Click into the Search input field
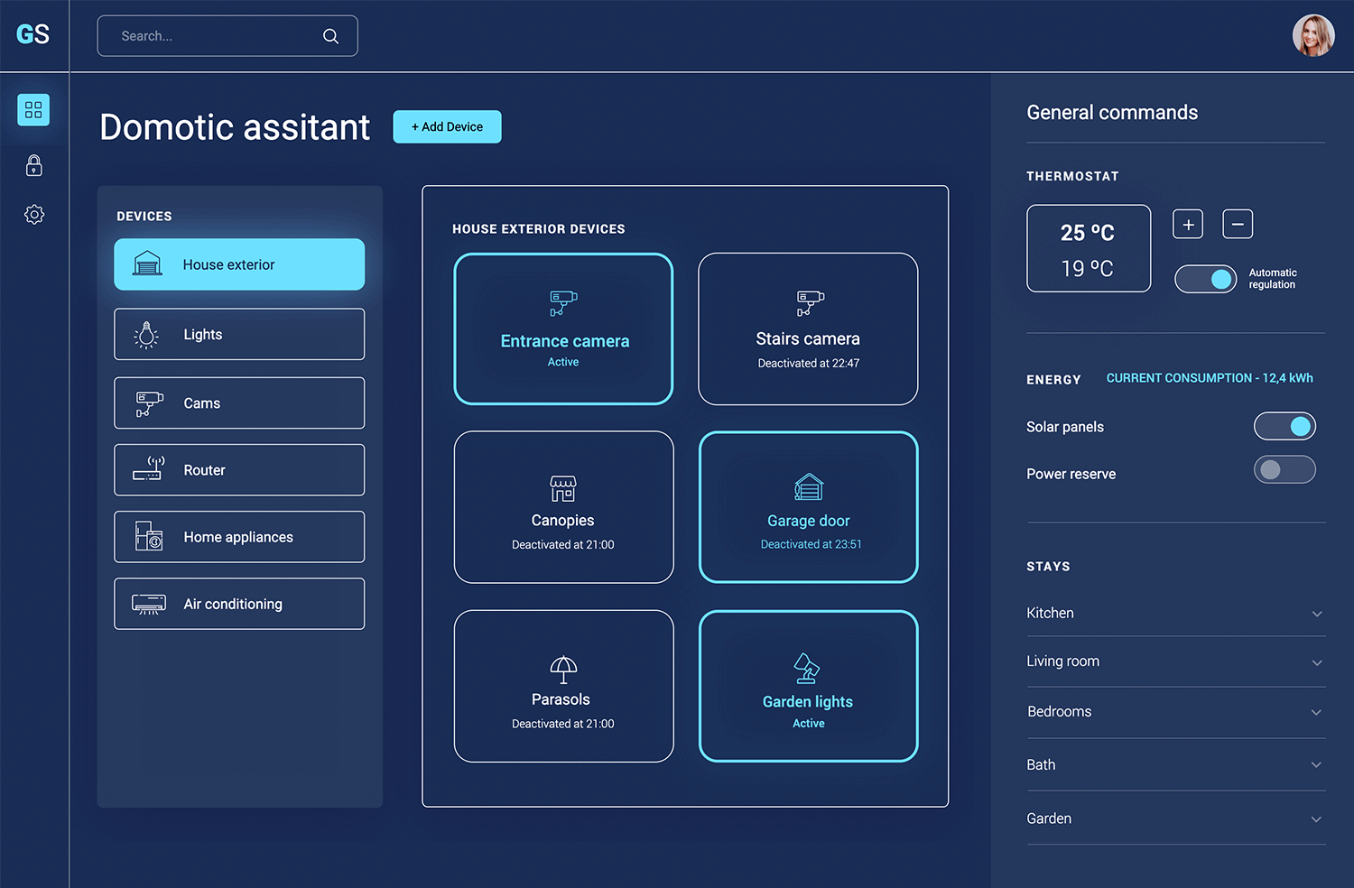 (x=227, y=36)
